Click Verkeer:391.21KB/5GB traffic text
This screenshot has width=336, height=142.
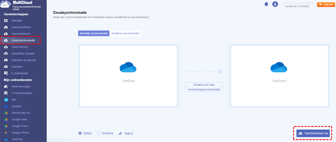tap(297, 6)
